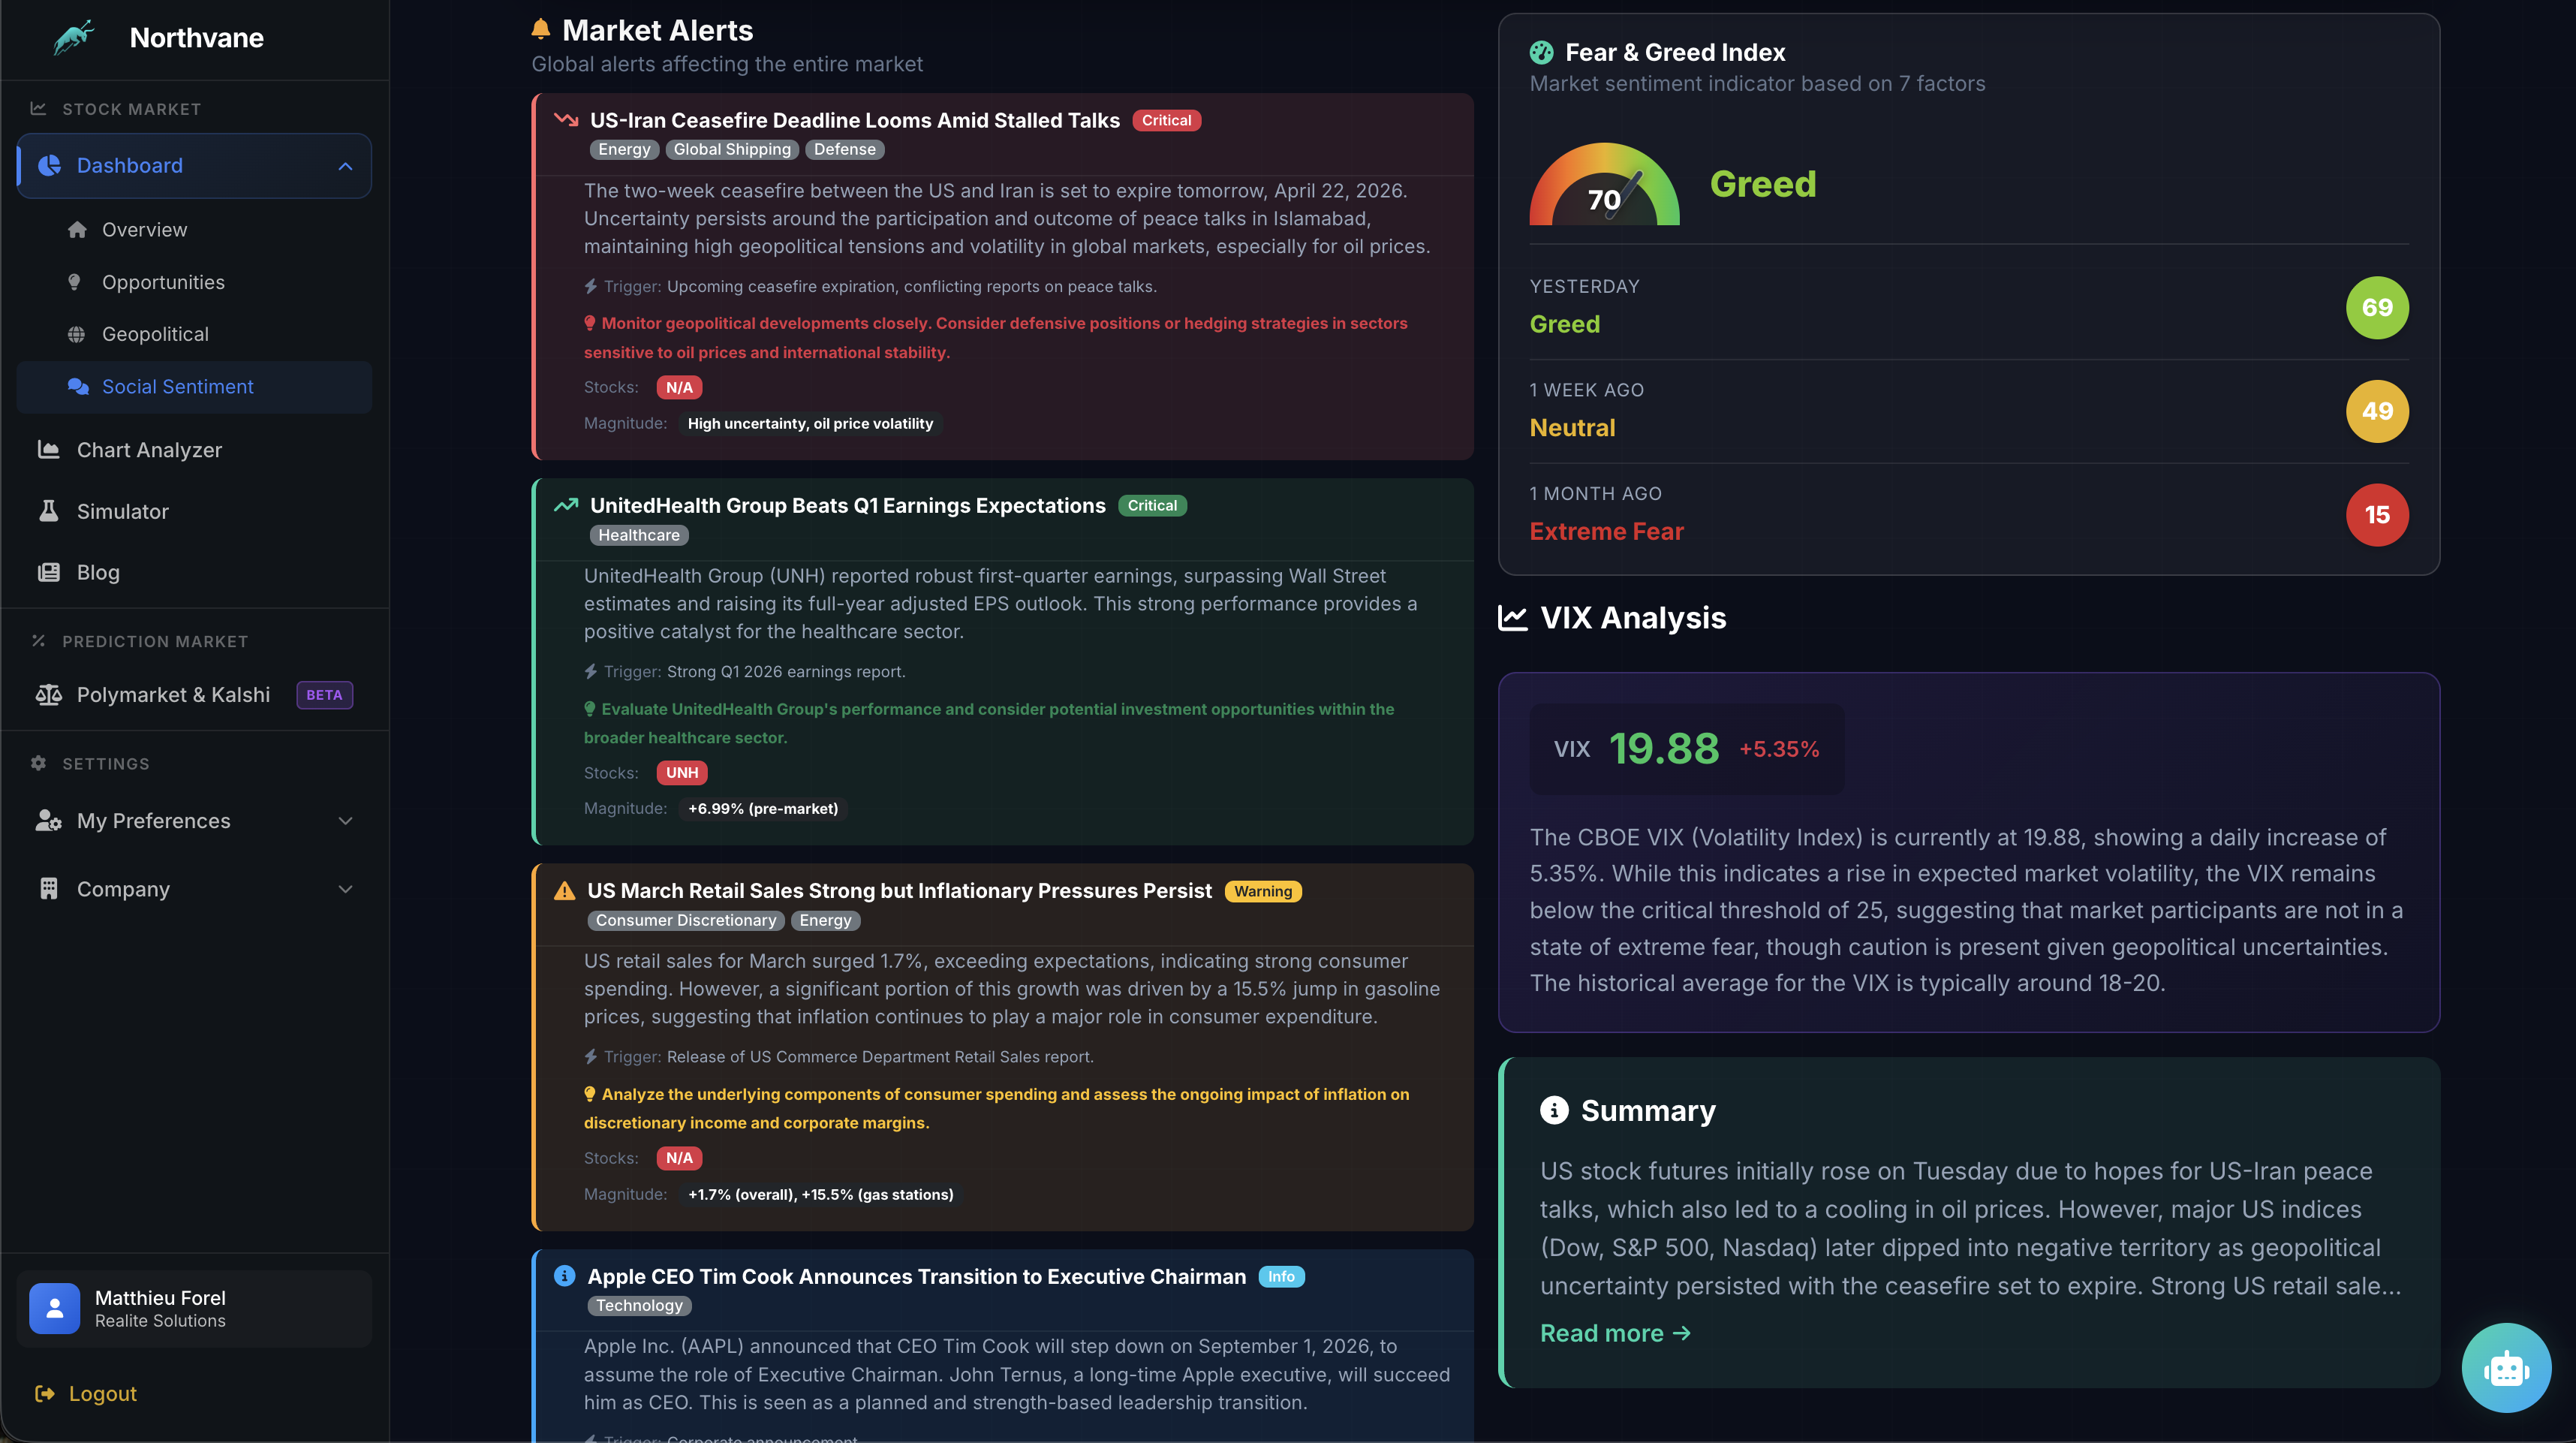Click the My Preferences user gear icon
The image size is (2576, 1443).
49,821
